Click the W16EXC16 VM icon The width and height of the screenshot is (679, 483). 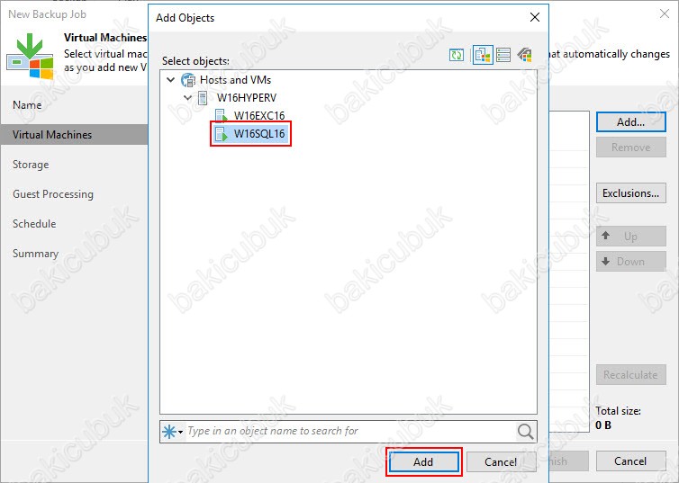point(222,116)
